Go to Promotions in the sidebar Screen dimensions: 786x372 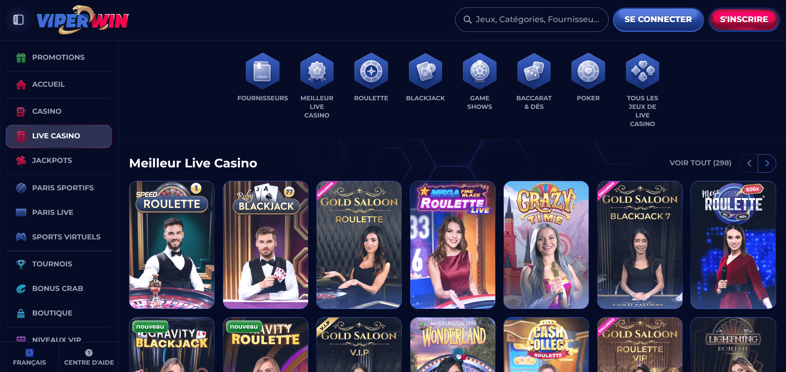59,58
